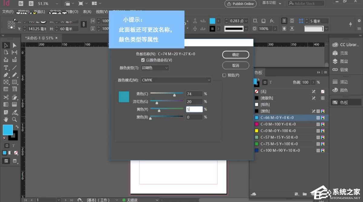The height and width of the screenshot is (202, 363).
Task: Toggle formatting affects container in toolbox
Action: [x=7, y=146]
